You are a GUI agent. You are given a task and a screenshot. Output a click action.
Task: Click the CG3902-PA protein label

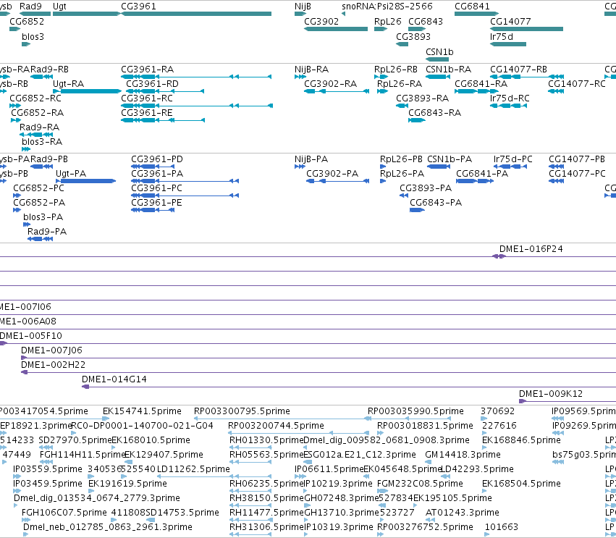pyautogui.click(x=332, y=174)
